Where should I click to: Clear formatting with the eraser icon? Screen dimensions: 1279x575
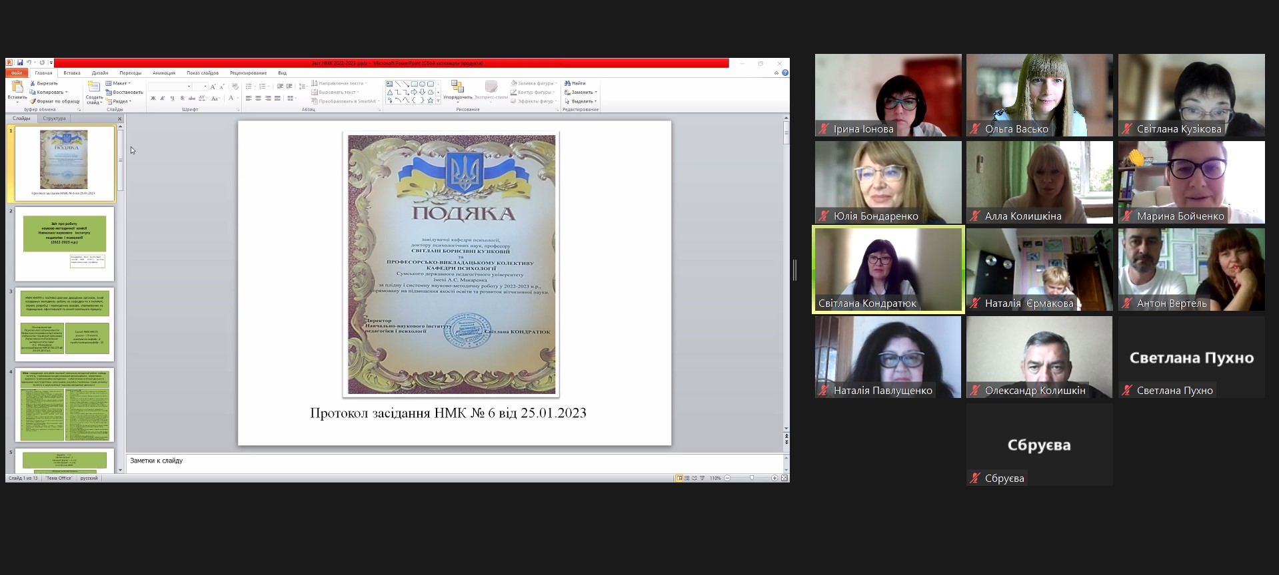pos(235,87)
